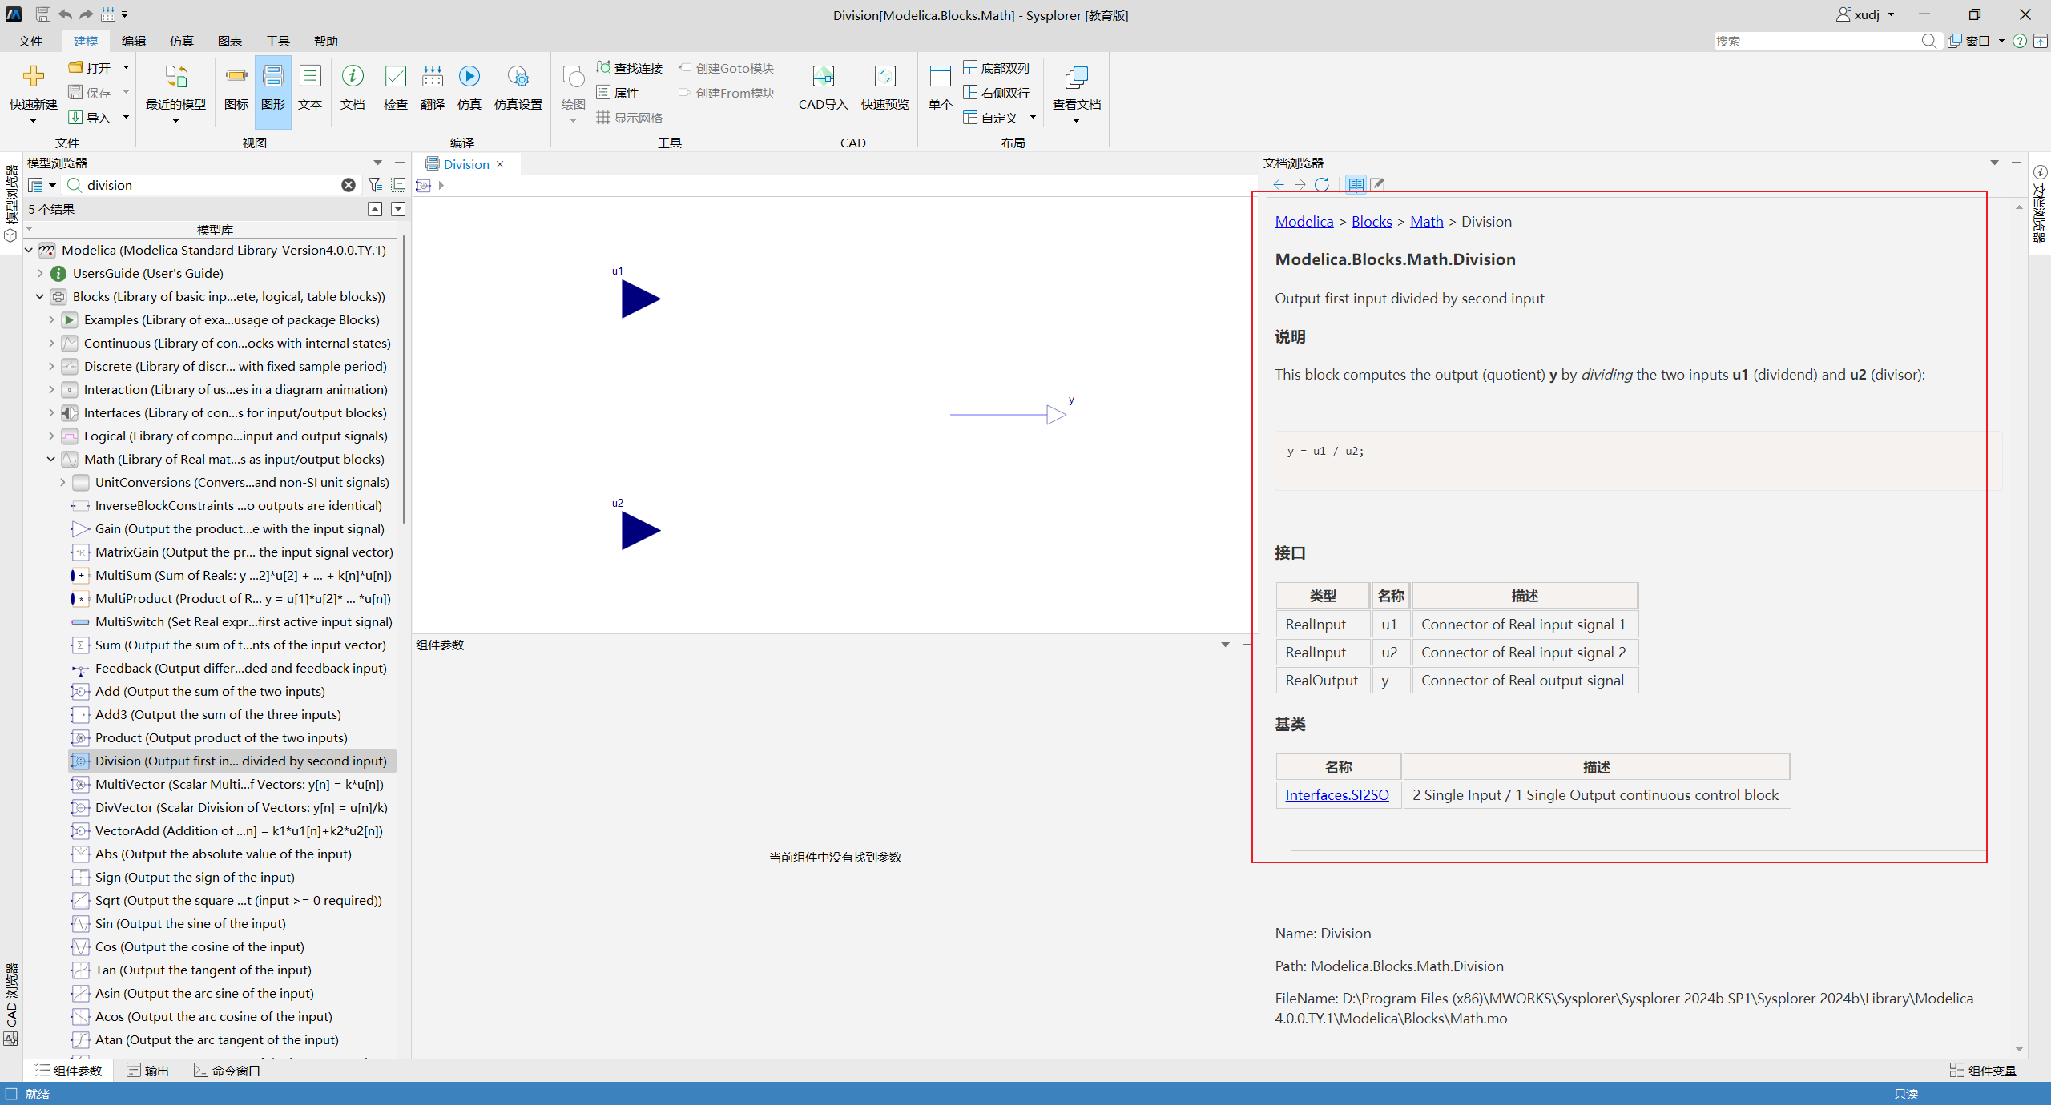This screenshot has height=1105, width=2051.
Task: Collapse the Blocks library node
Action: (x=40, y=296)
